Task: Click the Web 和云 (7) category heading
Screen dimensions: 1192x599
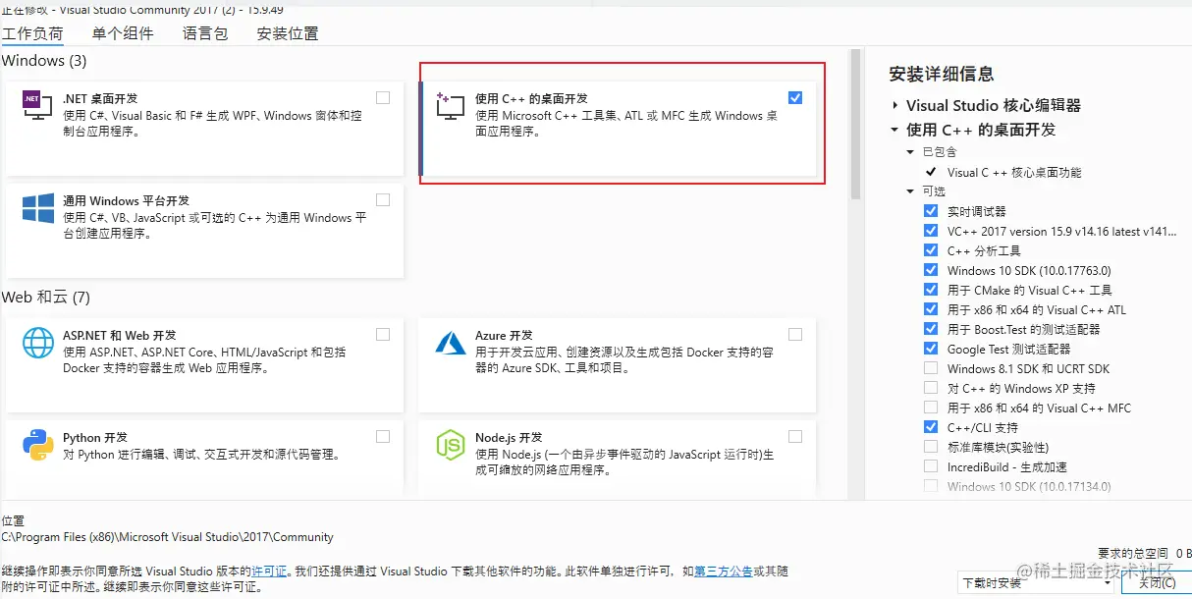Action: (46, 297)
